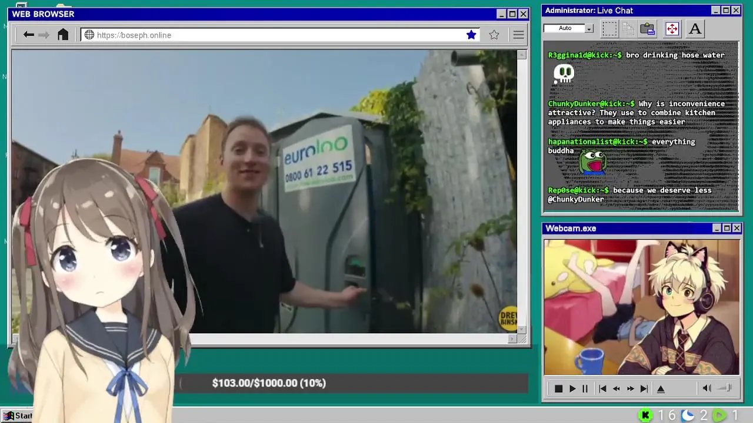Click the green Rumble play icon in taskbar
Image resolution: width=753 pixels, height=423 pixels.
(x=719, y=415)
